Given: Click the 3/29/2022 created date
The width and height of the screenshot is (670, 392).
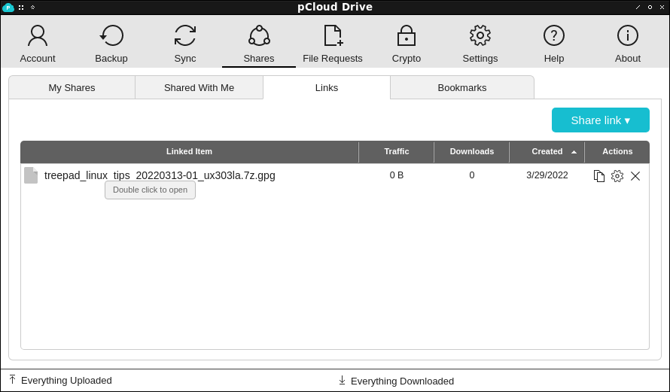Looking at the screenshot, I should click(x=547, y=175).
